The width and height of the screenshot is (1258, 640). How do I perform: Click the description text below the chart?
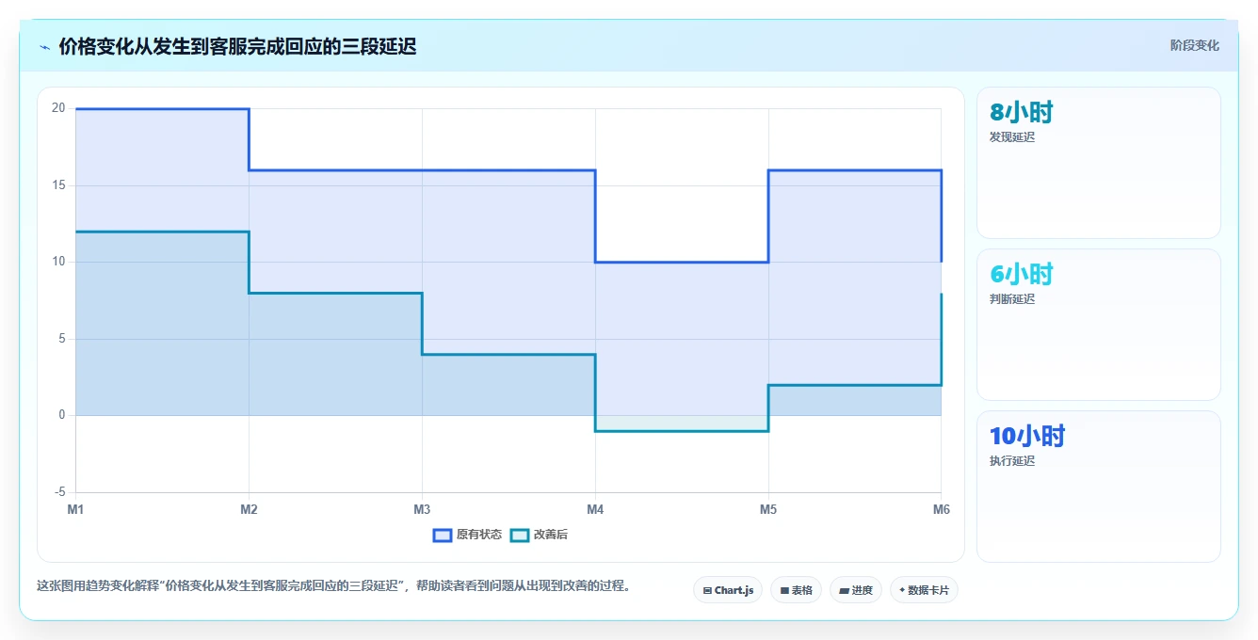(x=333, y=585)
